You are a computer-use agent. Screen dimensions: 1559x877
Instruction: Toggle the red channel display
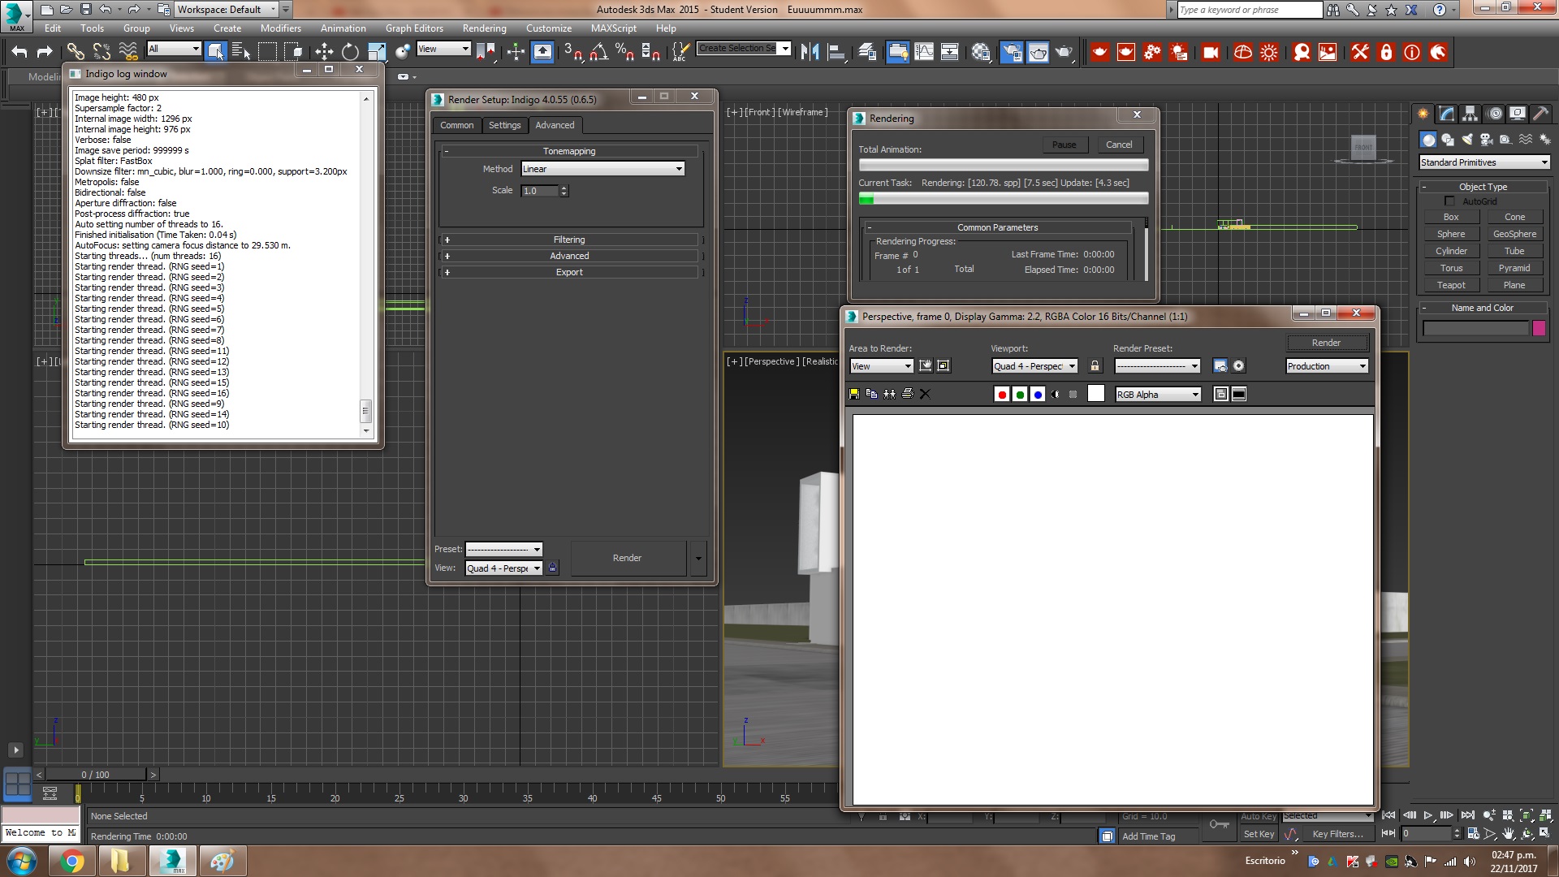(x=1002, y=394)
